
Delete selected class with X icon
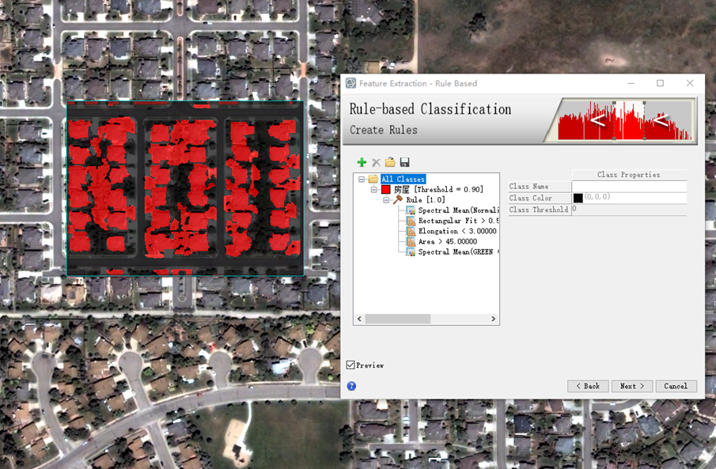[376, 162]
